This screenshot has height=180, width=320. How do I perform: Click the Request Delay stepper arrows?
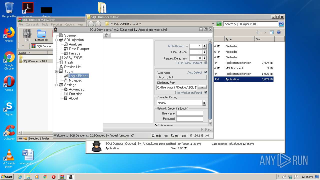point(205,58)
